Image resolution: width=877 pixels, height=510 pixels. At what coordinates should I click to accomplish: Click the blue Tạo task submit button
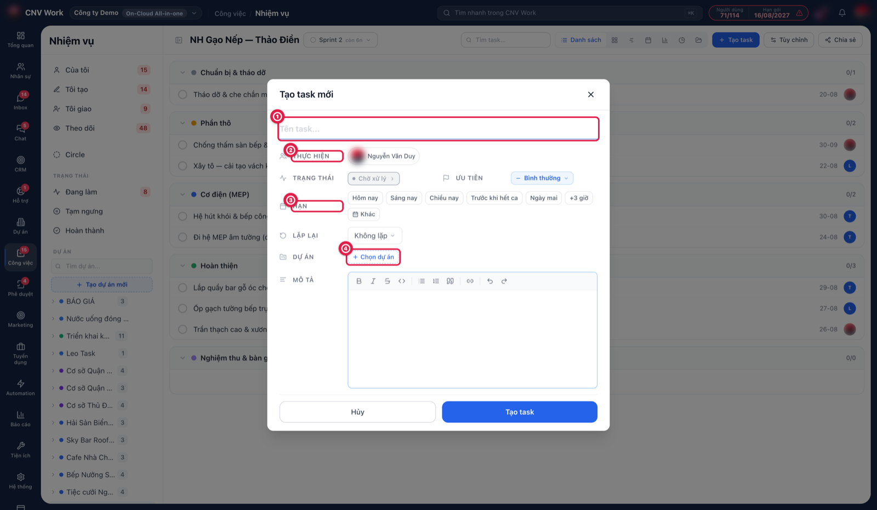[x=520, y=412]
